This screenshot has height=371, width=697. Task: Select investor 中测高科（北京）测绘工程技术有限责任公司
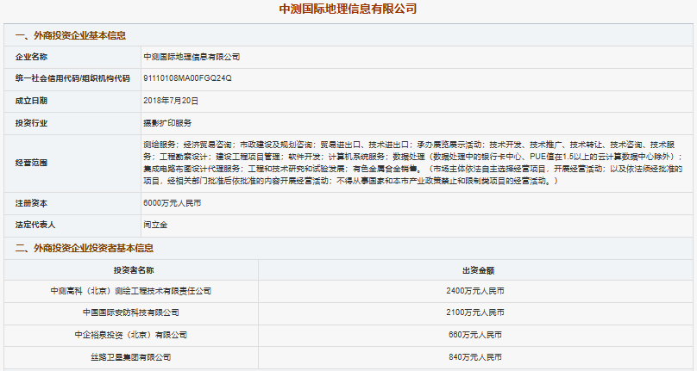pyautogui.click(x=131, y=291)
